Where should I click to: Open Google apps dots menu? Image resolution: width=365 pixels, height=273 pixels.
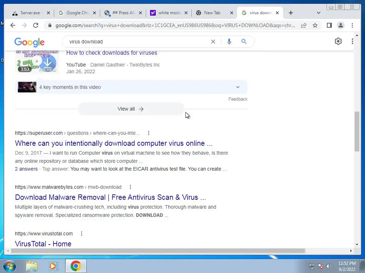click(352, 41)
